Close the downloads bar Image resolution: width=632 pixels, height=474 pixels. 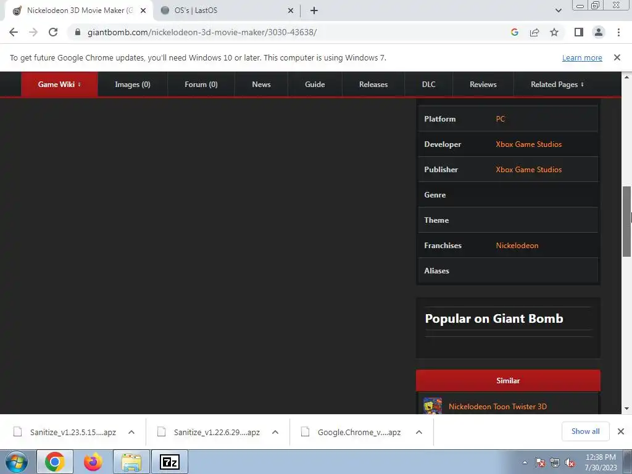click(621, 431)
